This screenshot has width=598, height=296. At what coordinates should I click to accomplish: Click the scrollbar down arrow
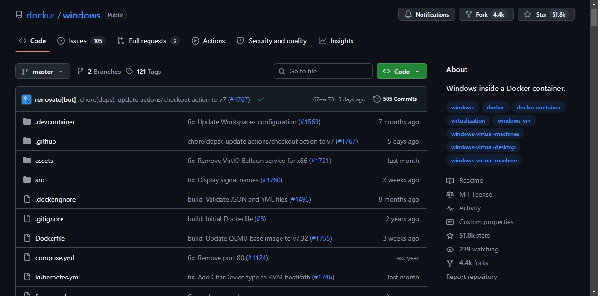click(x=594, y=292)
